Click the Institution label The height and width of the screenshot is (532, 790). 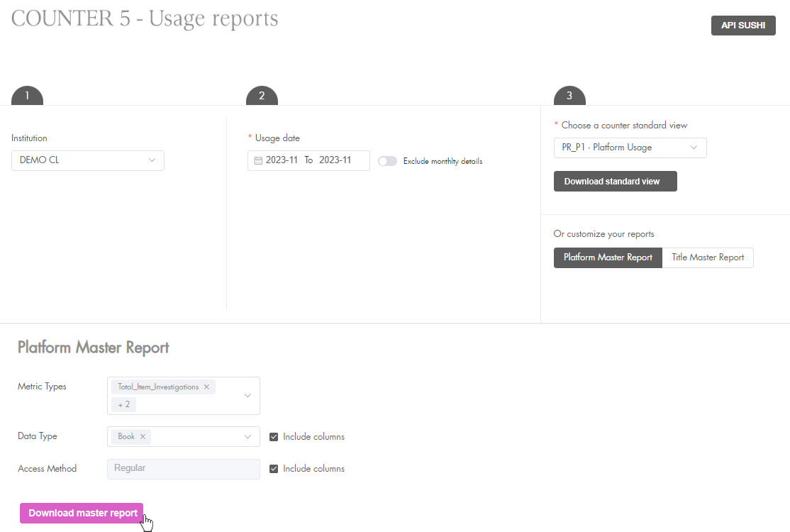pos(29,138)
